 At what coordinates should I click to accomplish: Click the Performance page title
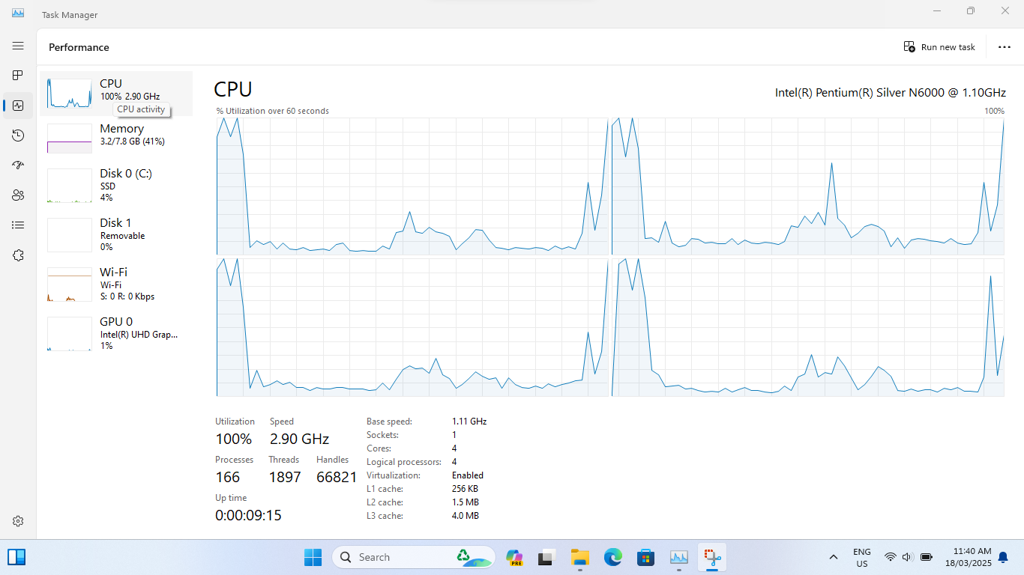[79, 47]
